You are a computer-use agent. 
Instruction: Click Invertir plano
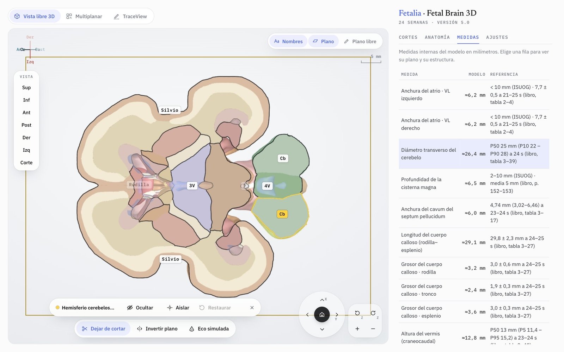(157, 329)
